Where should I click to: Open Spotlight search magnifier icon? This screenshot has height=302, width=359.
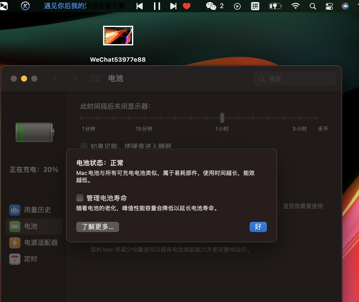[313, 6]
